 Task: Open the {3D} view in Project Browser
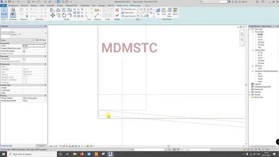pyautogui.click(x=260, y=68)
